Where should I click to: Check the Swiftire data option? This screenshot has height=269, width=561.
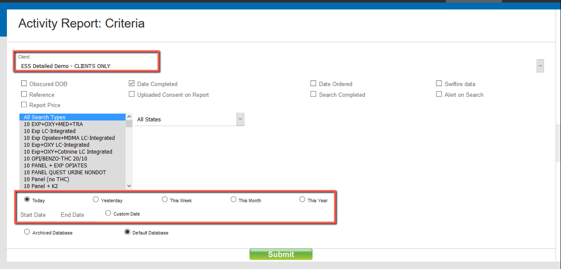439,83
